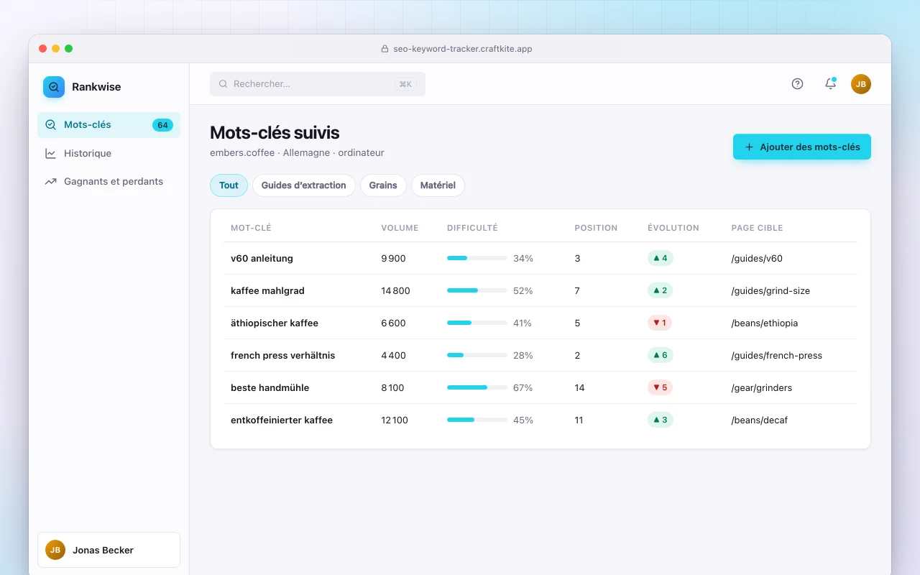Click the Rankwise logo icon
The height and width of the screenshot is (575, 920).
point(54,87)
